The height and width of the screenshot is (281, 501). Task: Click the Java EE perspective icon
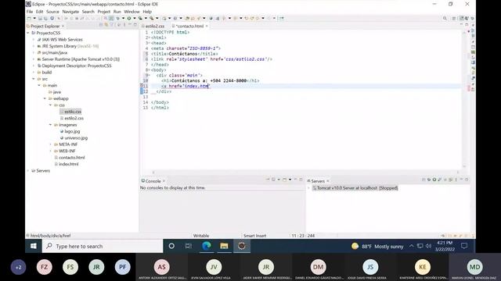pos(461,19)
